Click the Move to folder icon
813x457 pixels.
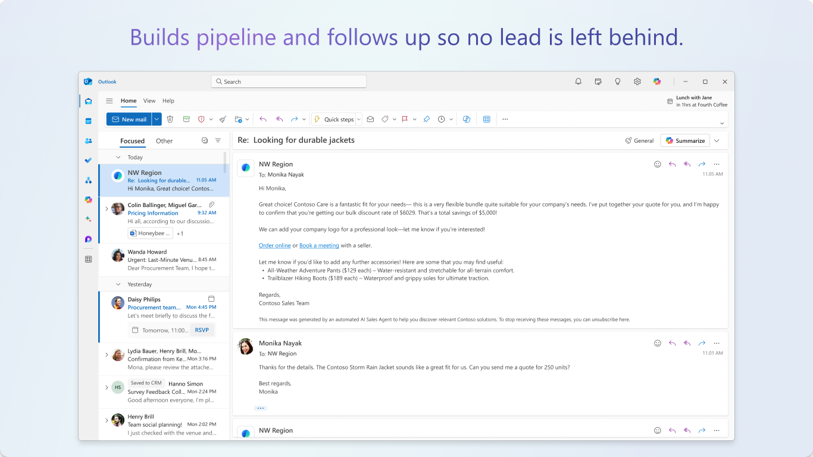point(238,119)
